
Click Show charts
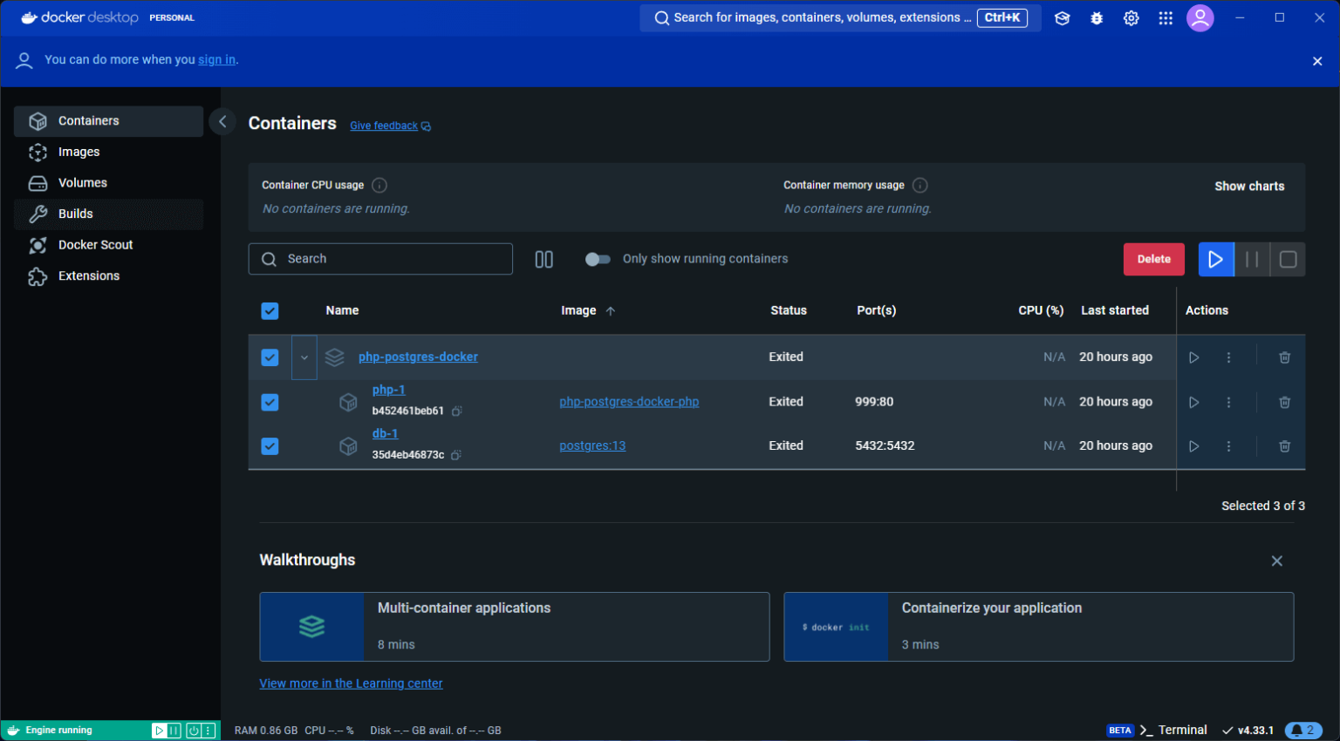(x=1249, y=186)
